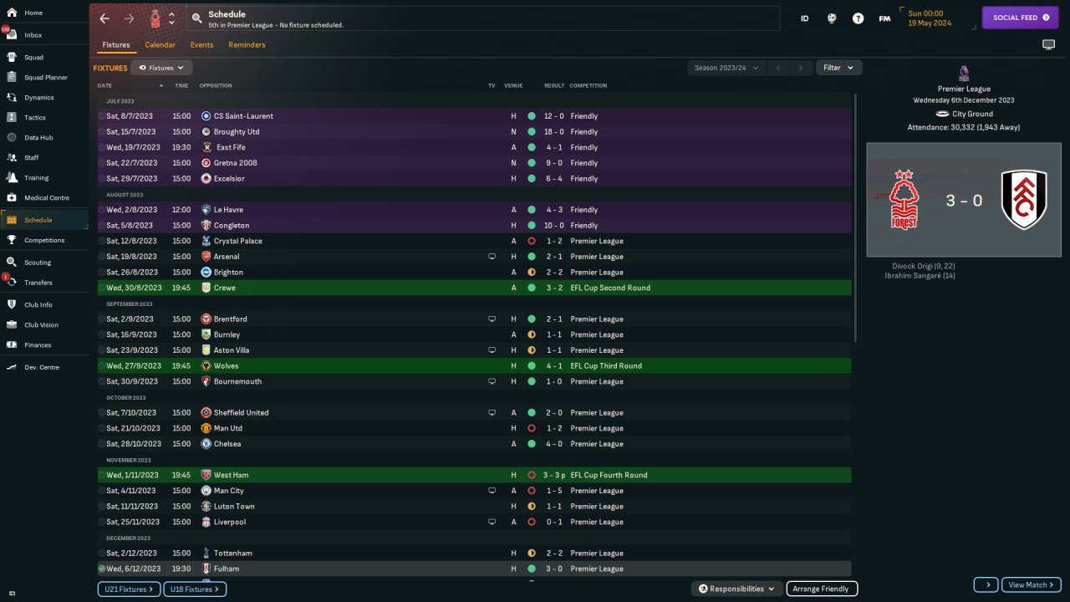This screenshot has width=1070, height=602.
Task: Click the monitor display icon below Social Feed
Action: point(1048,44)
